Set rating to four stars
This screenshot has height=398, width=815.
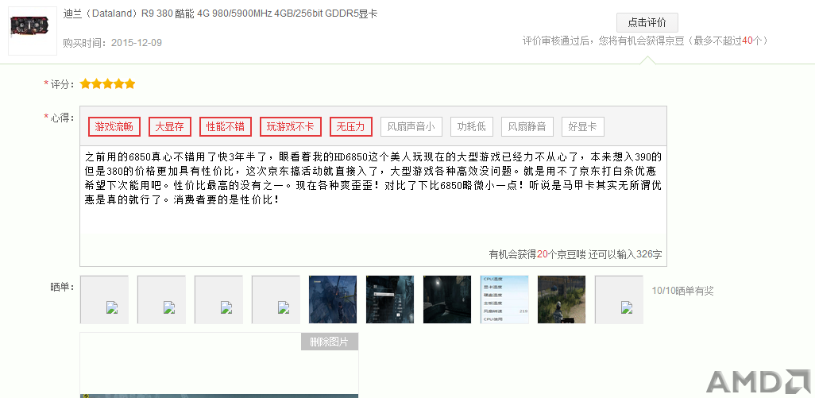tap(118, 83)
